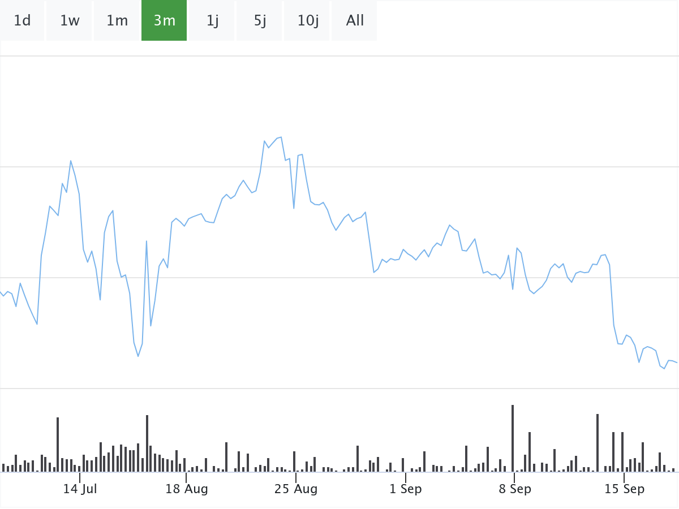
Task: Click the price line peak above 14 Jul
Action: (x=71, y=161)
